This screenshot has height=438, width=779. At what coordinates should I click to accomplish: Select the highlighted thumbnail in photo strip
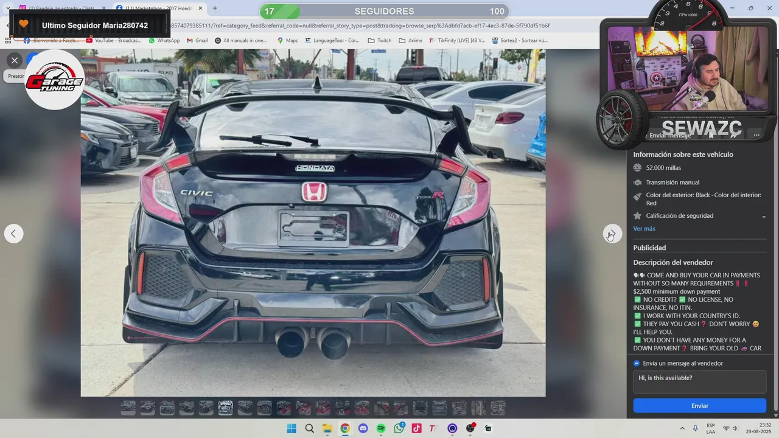(x=225, y=408)
